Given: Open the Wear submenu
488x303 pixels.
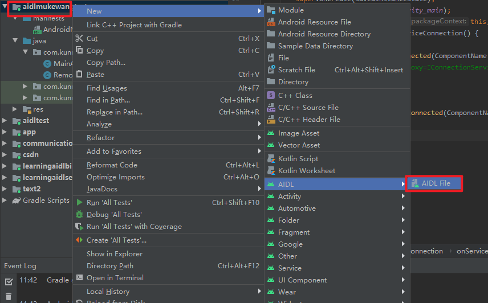Looking at the screenshot, I should (337, 292).
